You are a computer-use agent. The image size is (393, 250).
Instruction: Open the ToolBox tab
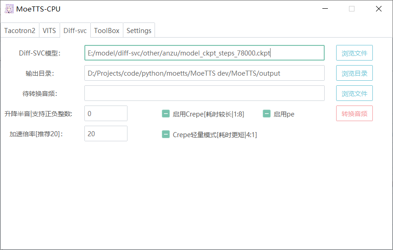coord(107,30)
